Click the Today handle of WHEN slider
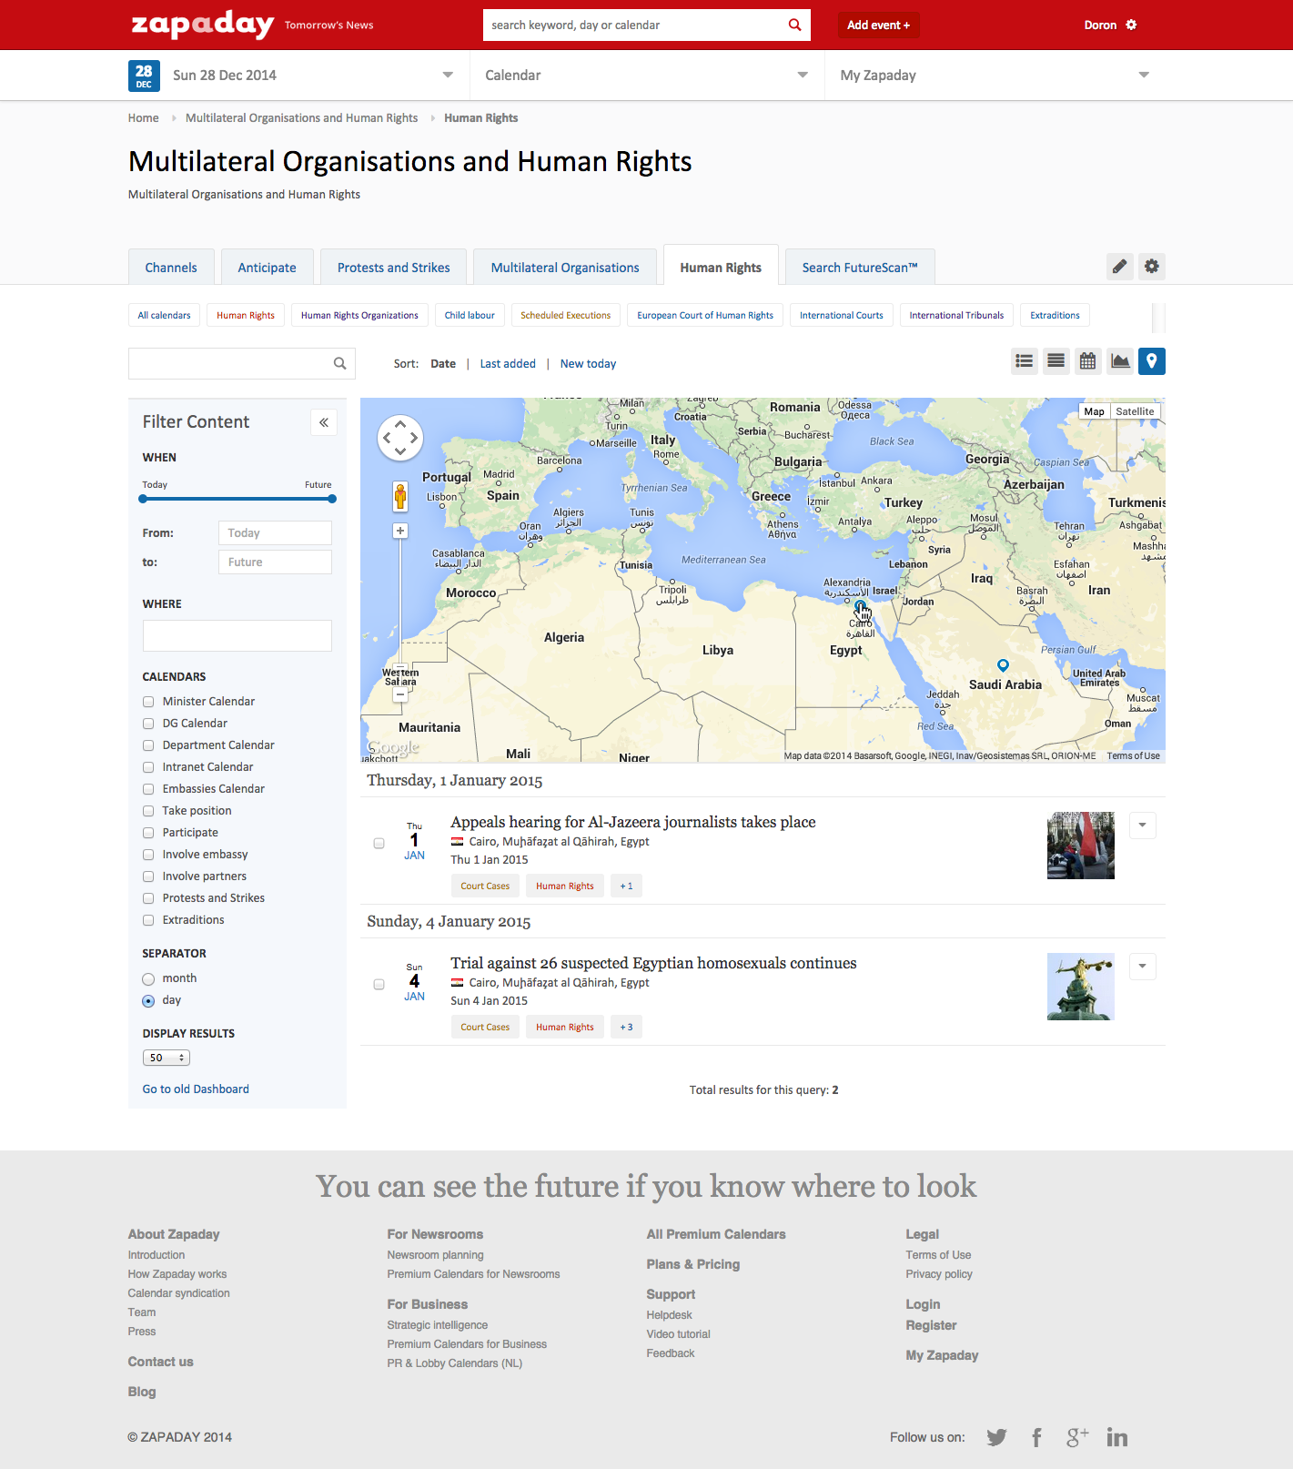This screenshot has width=1293, height=1469. [143, 499]
